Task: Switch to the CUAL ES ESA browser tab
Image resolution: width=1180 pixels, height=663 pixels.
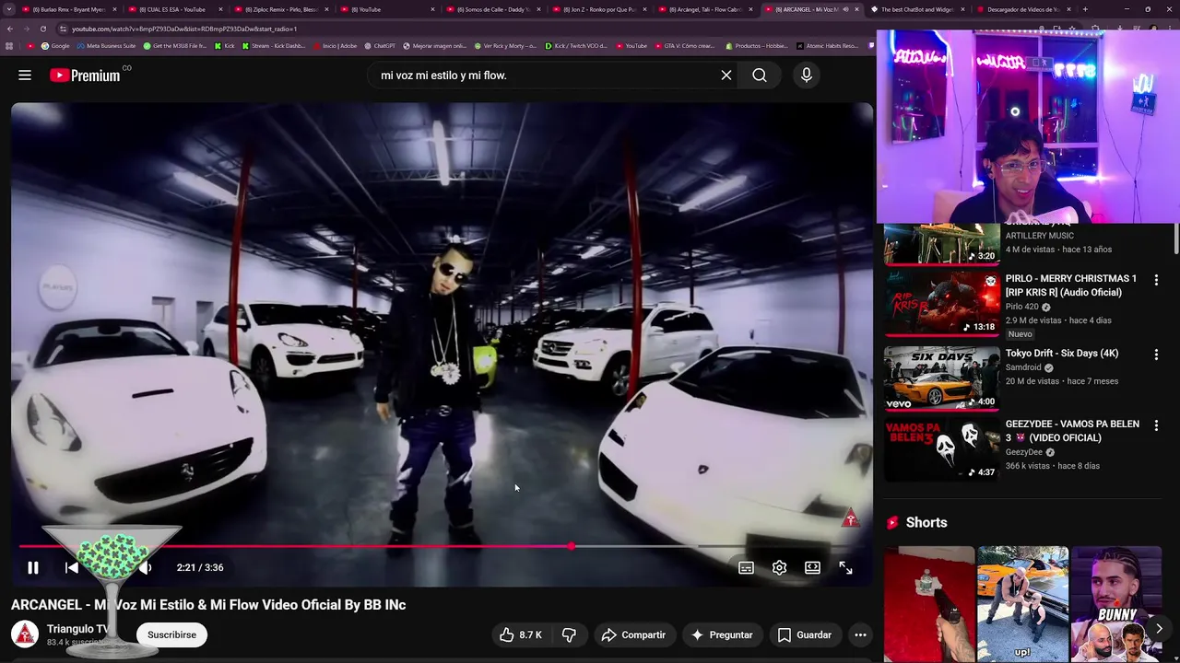Action: tap(175, 9)
